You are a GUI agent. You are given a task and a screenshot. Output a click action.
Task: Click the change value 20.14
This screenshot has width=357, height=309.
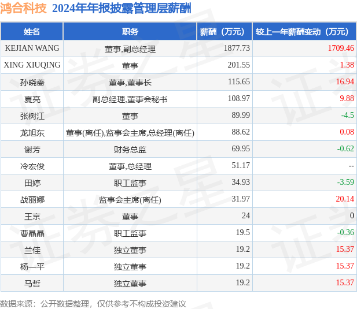[x=345, y=199]
